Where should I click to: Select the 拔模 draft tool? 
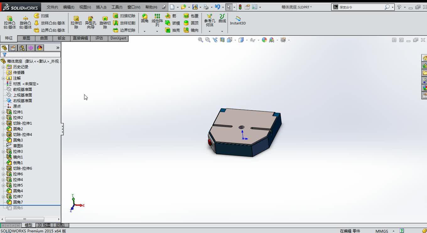[173, 23]
